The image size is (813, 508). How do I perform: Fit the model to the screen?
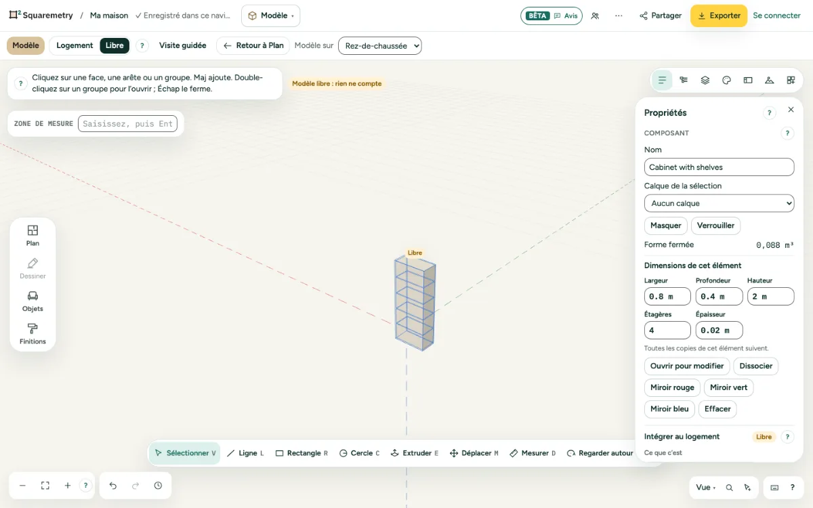45,486
